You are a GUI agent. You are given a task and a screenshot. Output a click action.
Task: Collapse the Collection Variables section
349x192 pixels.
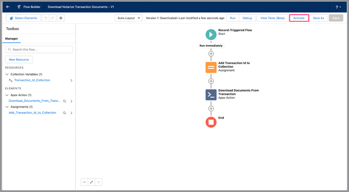7,74
